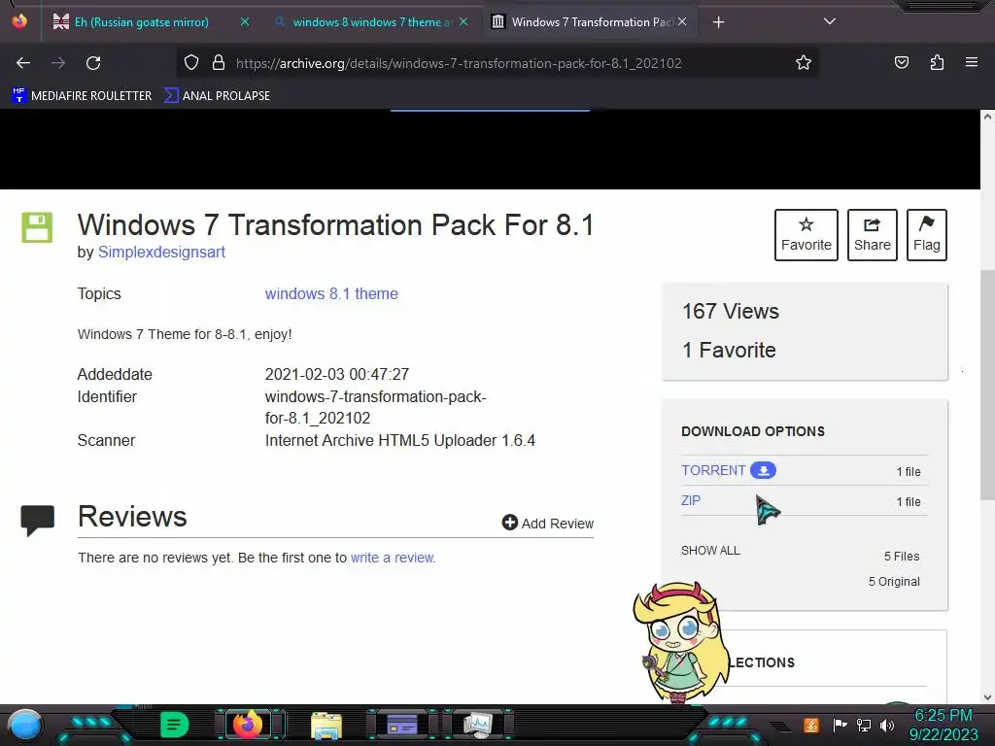This screenshot has height=746, width=995.
Task: Download the ZIP file option
Action: pos(691,500)
